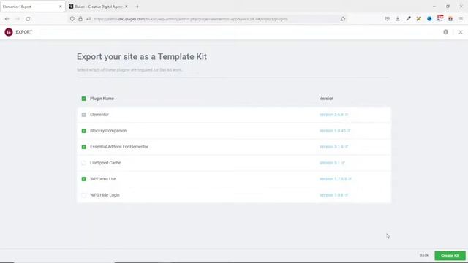
Task: Click the Blocksy Companion plugin name
Action: (108, 131)
